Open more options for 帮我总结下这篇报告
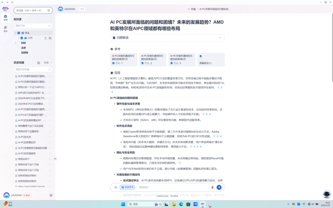Screen dimensions: 333x208 coord(50,131)
